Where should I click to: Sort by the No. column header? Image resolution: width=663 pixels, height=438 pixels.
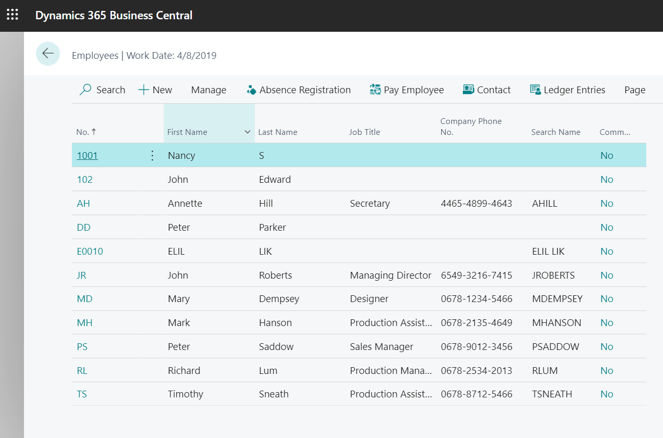pos(87,132)
